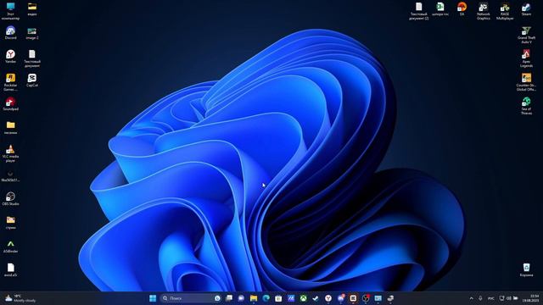This screenshot has width=543, height=305.
Task: Select the yellow folder below Soundpad
Action: click(10, 127)
